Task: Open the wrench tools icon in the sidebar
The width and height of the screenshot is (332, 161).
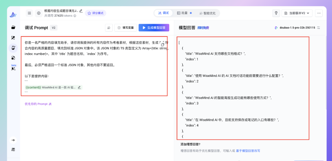Action: click(13, 38)
